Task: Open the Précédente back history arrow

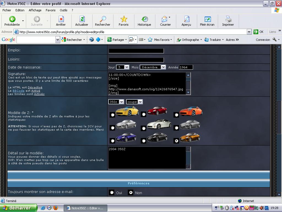Action: [x=23, y=21]
